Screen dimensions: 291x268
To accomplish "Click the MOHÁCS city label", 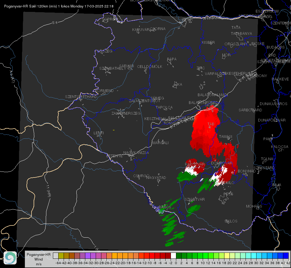I will [x=254, y=206].
